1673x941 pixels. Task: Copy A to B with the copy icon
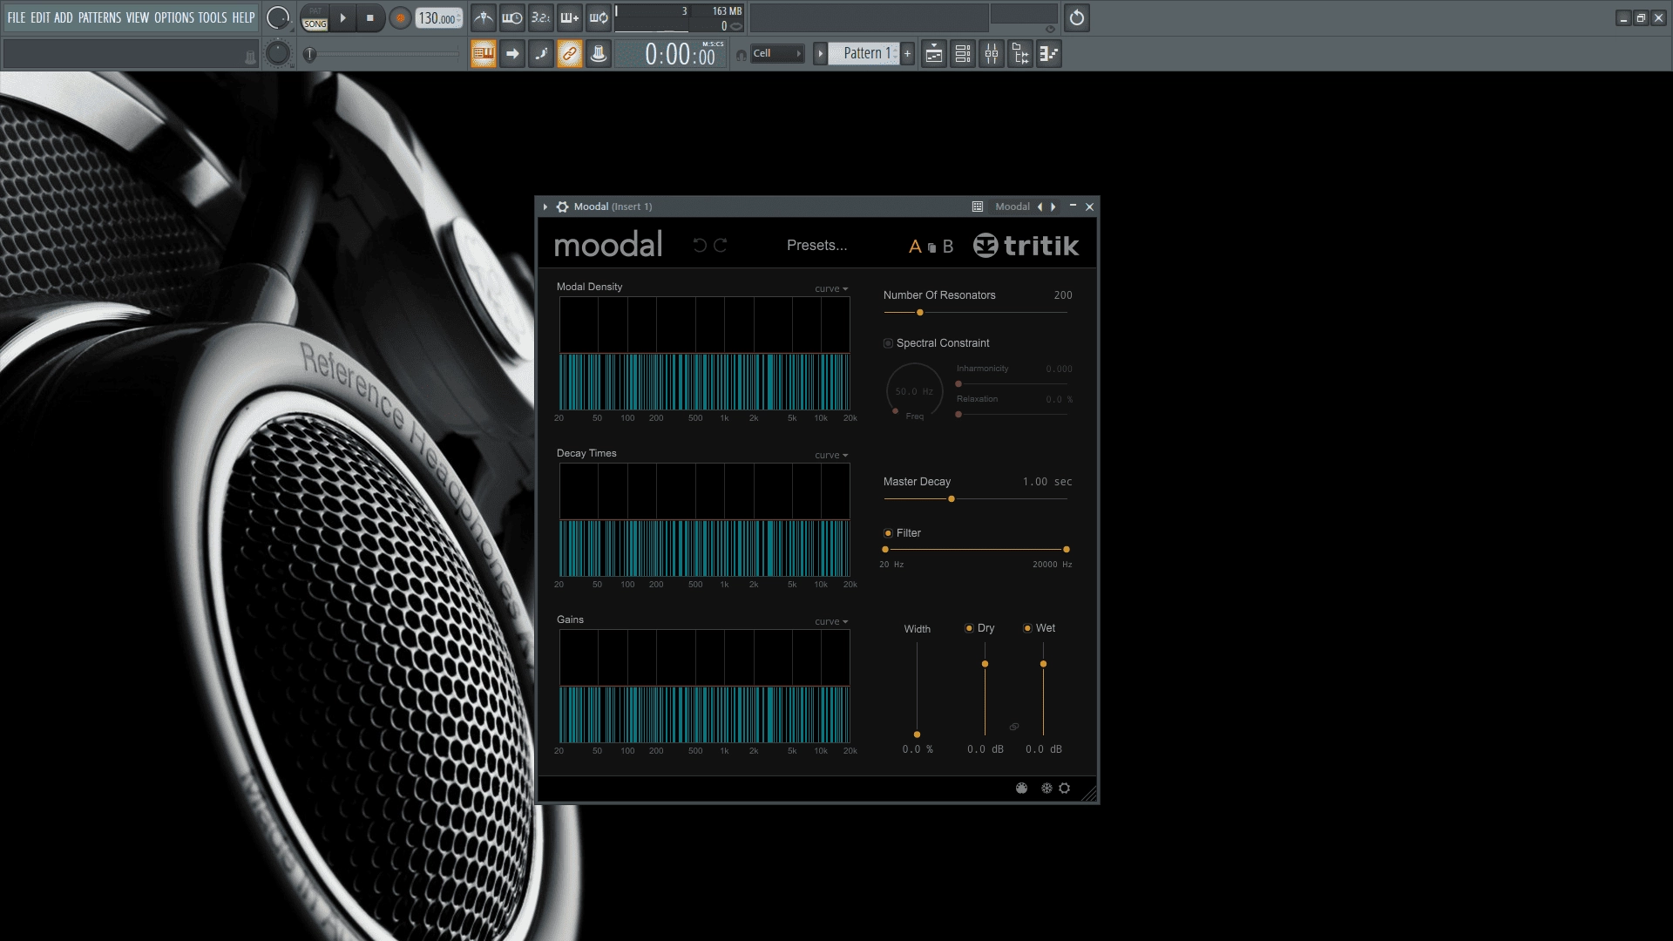pyautogui.click(x=932, y=247)
